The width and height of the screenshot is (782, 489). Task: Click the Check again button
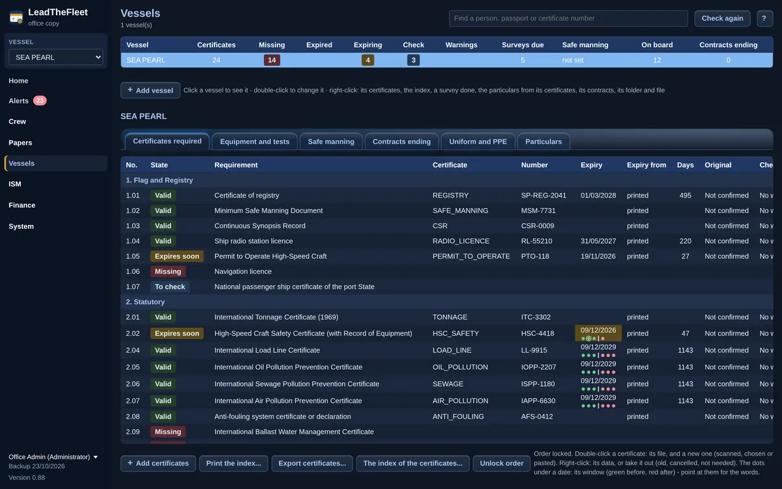tap(722, 18)
